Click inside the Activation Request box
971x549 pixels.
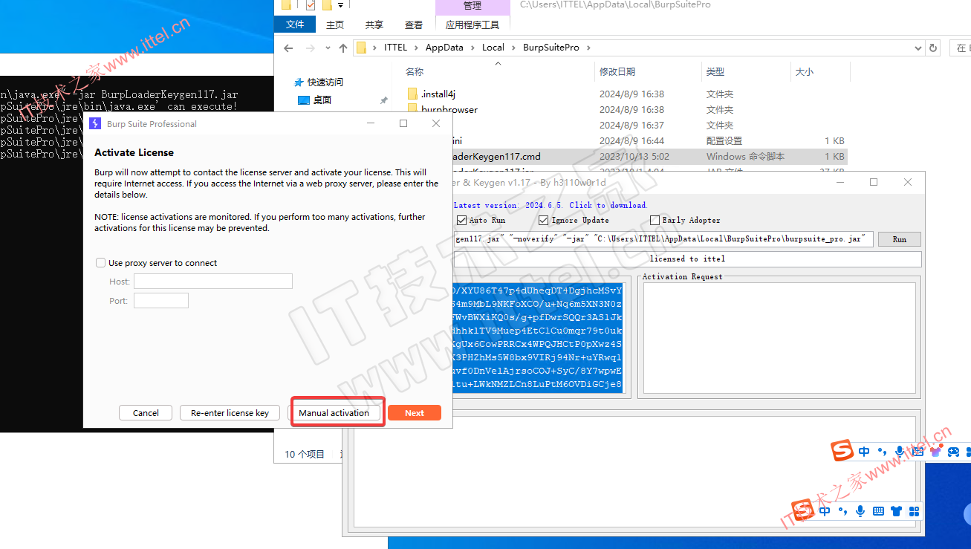tap(780, 338)
